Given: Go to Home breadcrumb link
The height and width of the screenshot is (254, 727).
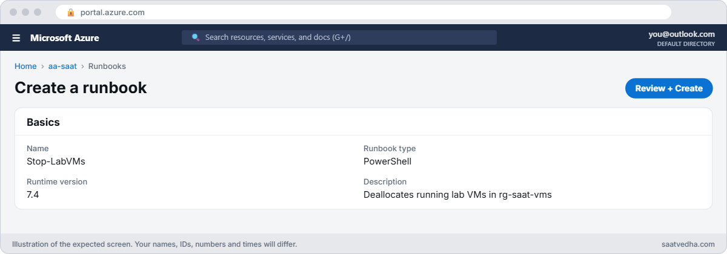Looking at the screenshot, I should (x=25, y=67).
